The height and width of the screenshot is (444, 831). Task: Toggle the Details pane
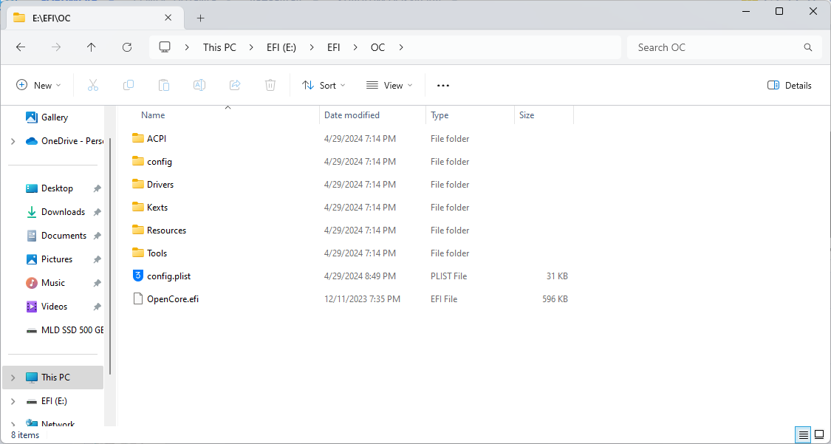click(790, 85)
